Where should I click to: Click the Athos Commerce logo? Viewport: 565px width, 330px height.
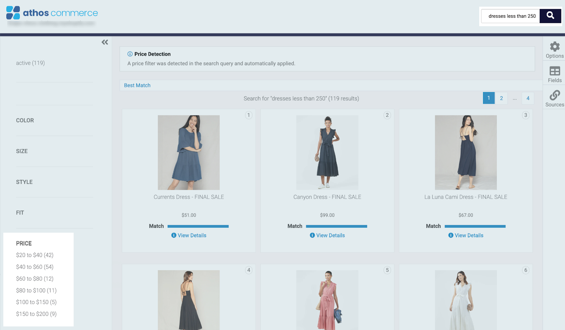pos(52,13)
